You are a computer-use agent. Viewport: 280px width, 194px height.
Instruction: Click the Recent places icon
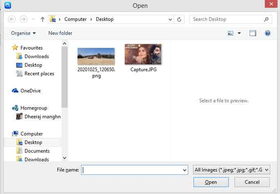[19, 73]
